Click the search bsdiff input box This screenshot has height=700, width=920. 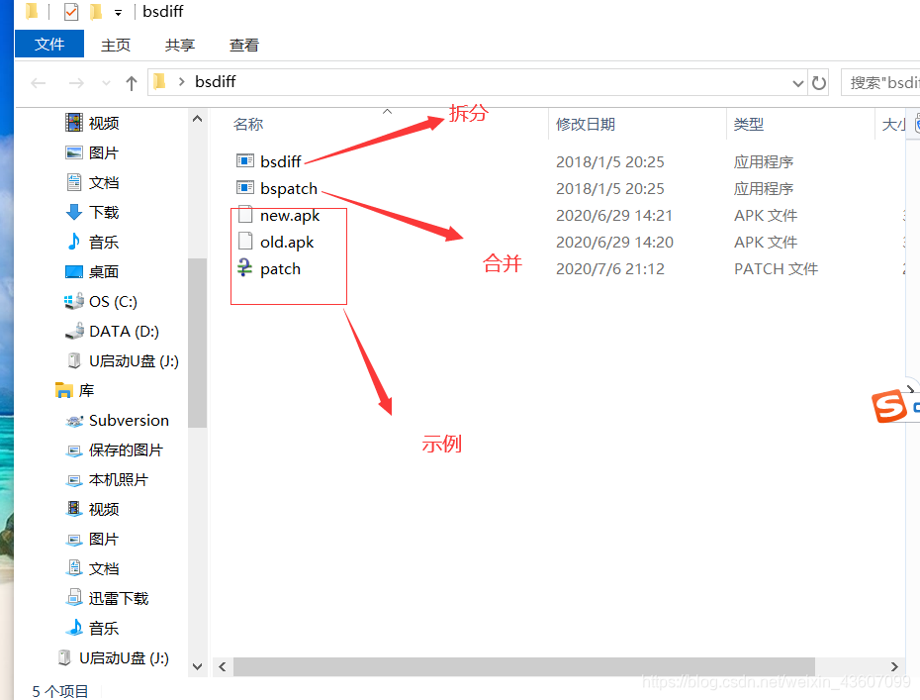point(880,82)
